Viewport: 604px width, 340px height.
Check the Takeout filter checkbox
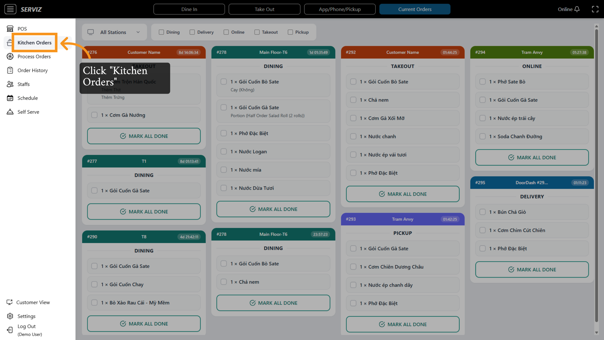[x=257, y=32]
